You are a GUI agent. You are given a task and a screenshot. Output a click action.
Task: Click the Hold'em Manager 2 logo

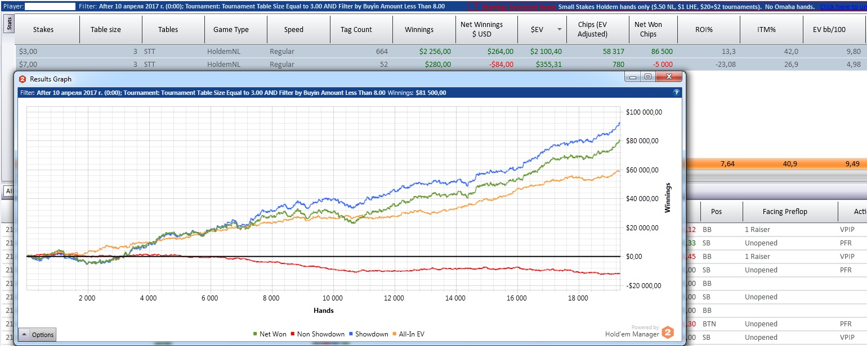pyautogui.click(x=667, y=332)
